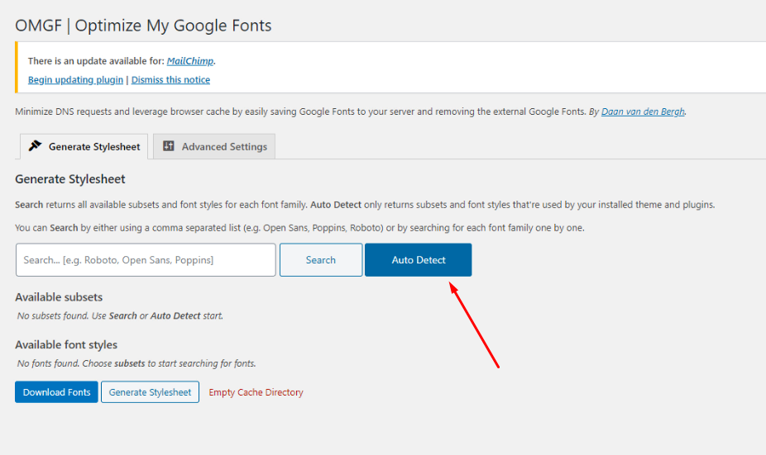
Task: Click the hammer icon on Generate Stylesheet tab
Action: coord(35,146)
